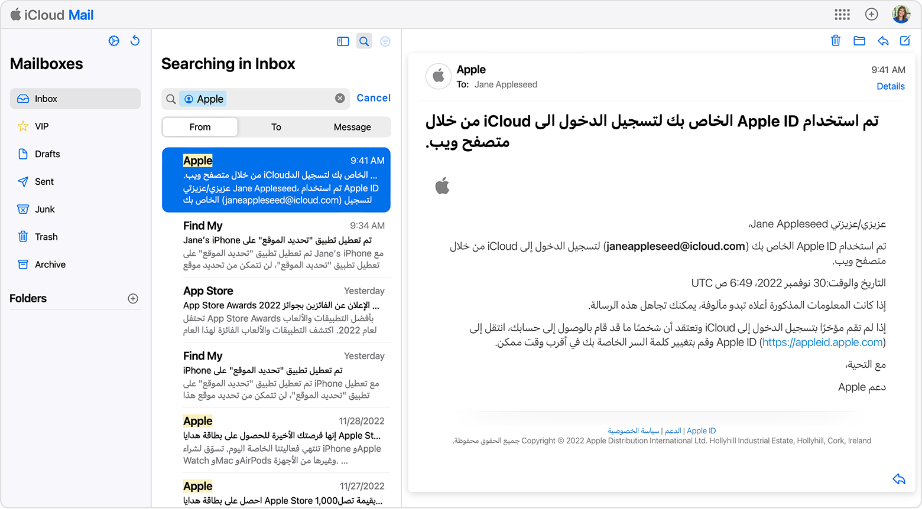Open the VIP mailbox

[x=75, y=126]
